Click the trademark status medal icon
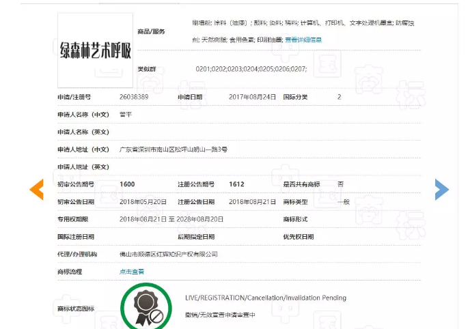 146,306
